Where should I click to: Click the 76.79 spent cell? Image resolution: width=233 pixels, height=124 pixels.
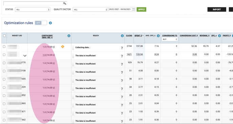point(140,62)
